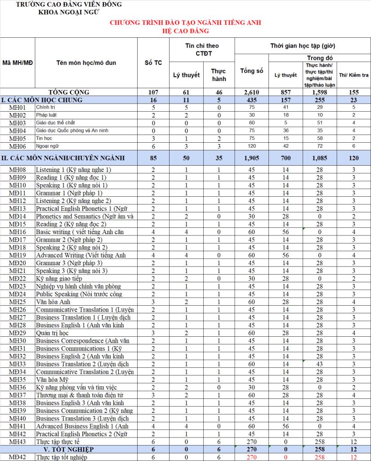Click the "Tín chỉ theo CTĐT" header
This screenshot has width=371, height=461.
pos(202,50)
